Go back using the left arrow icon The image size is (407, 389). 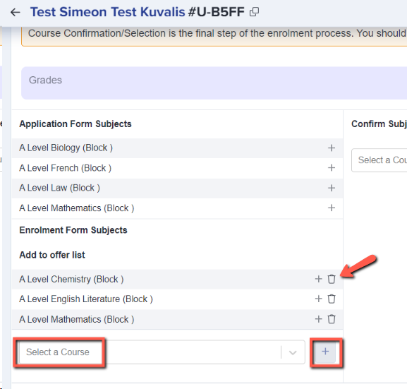(x=16, y=12)
